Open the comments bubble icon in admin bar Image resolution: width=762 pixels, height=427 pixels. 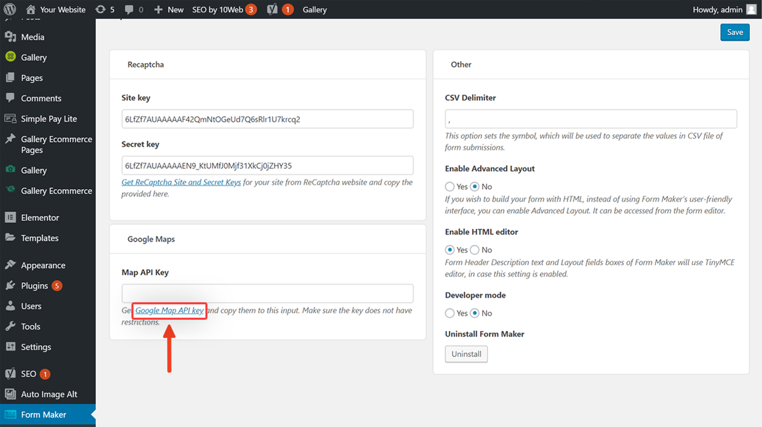point(129,10)
